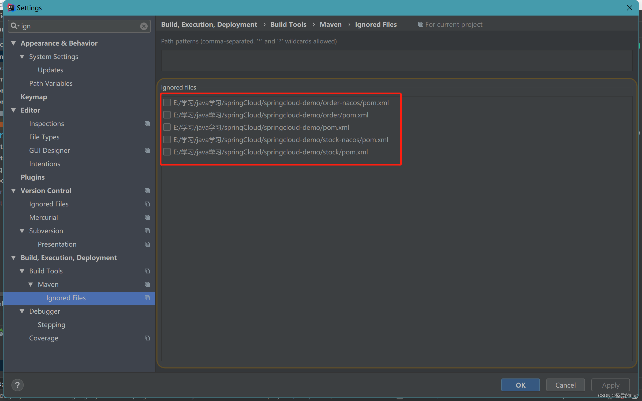Click the project-level icon beside GUI Designer
This screenshot has width=642, height=401.
click(x=147, y=150)
